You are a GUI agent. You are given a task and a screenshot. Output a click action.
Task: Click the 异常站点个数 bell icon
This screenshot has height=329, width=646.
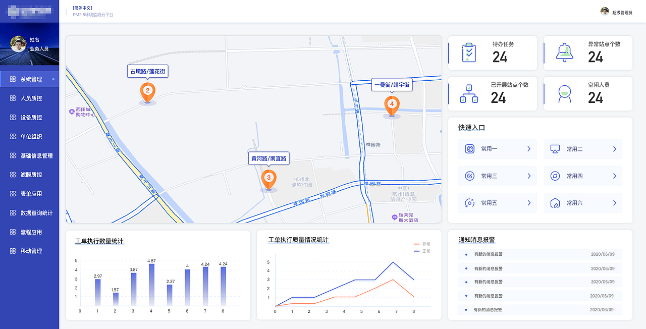(x=564, y=53)
